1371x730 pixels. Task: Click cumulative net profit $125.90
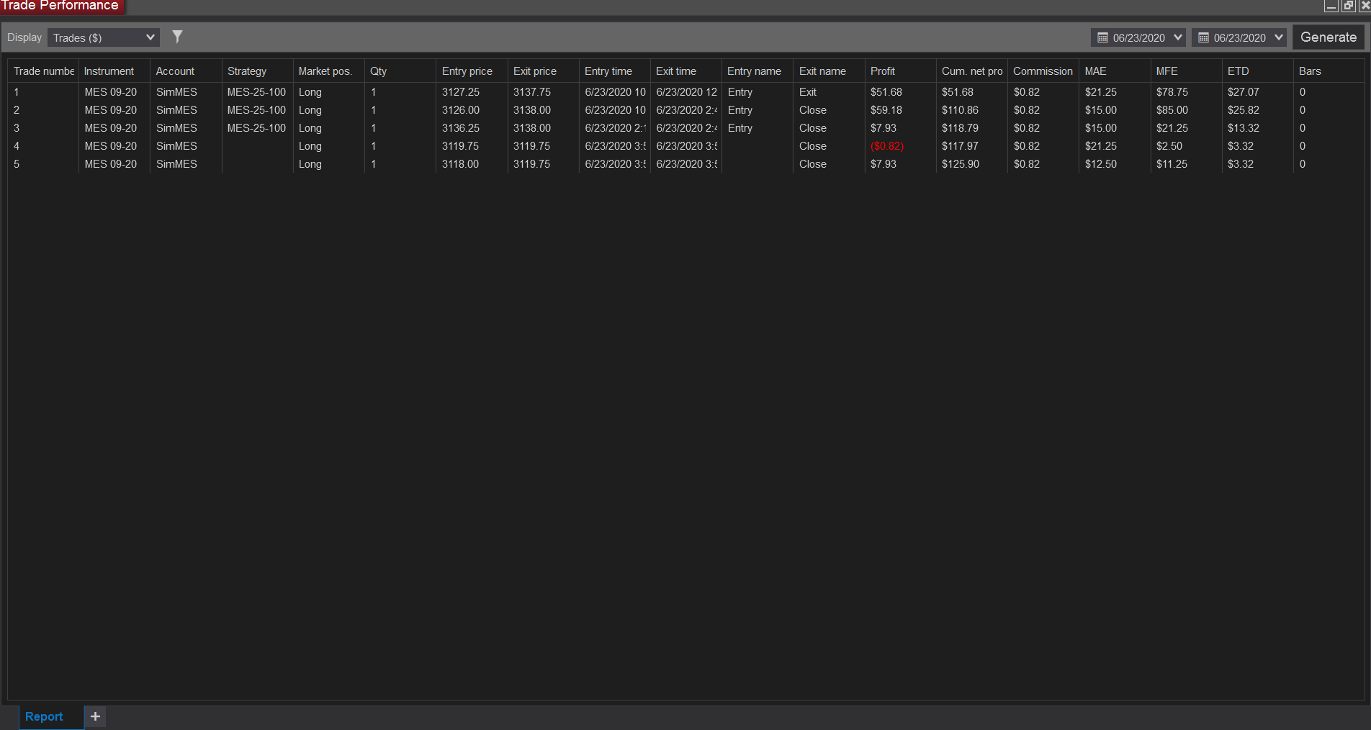[961, 164]
